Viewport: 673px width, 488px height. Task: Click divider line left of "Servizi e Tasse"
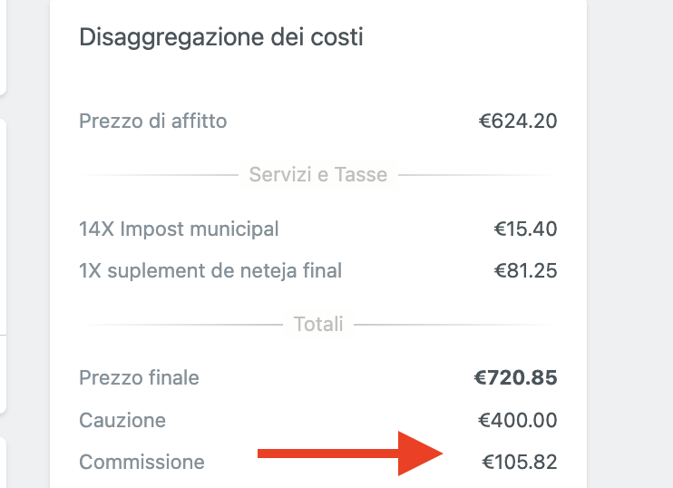click(163, 174)
